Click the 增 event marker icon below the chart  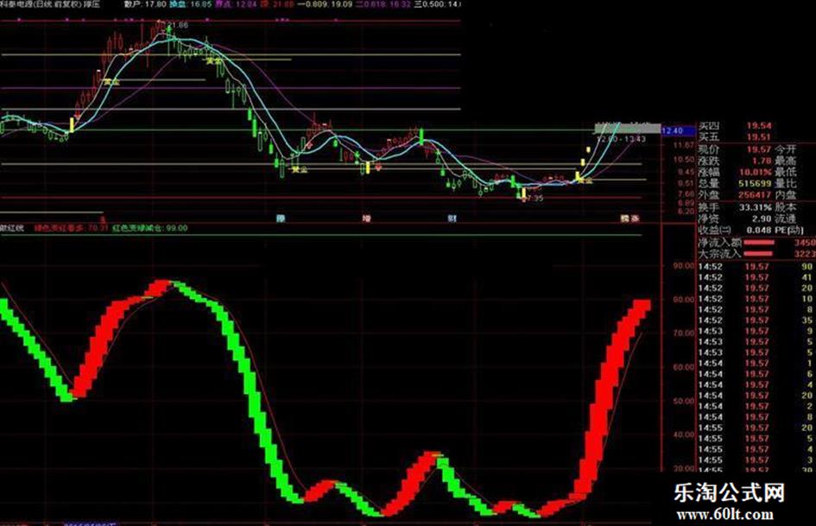pyautogui.click(x=366, y=219)
